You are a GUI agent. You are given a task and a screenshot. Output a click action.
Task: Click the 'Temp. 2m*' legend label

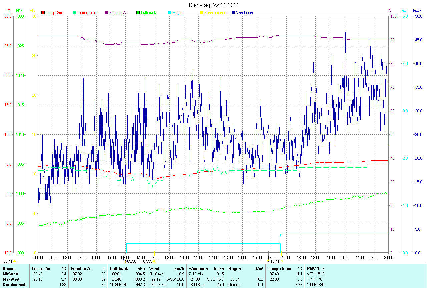[55, 13]
